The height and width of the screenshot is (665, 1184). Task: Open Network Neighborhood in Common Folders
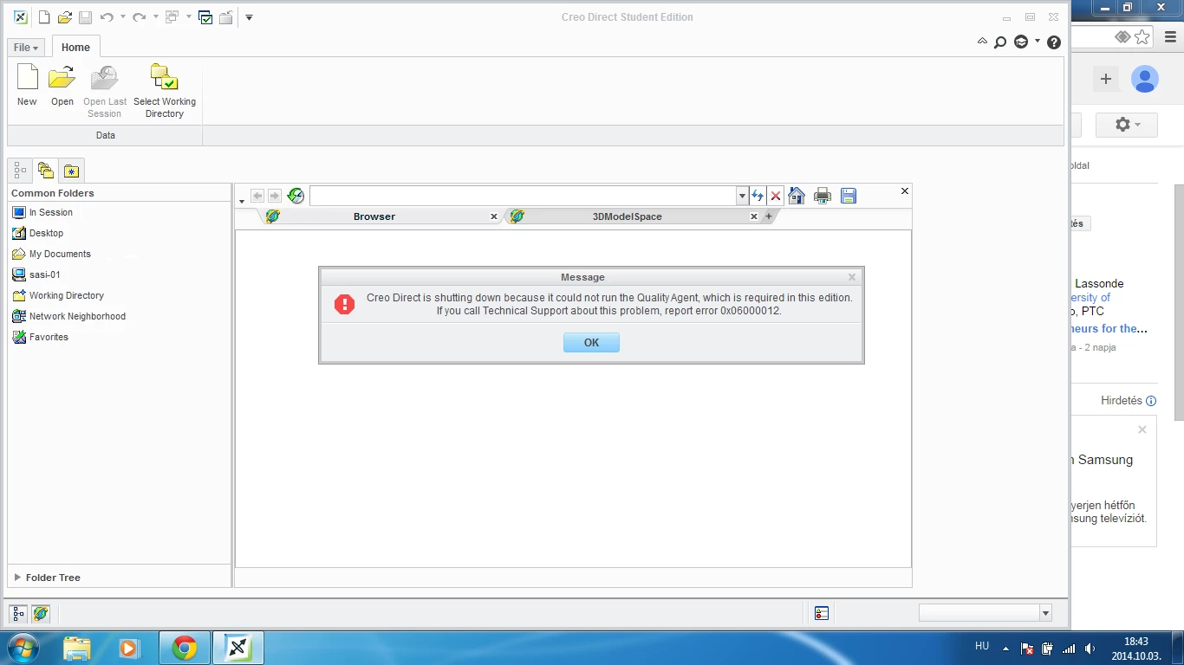(77, 316)
